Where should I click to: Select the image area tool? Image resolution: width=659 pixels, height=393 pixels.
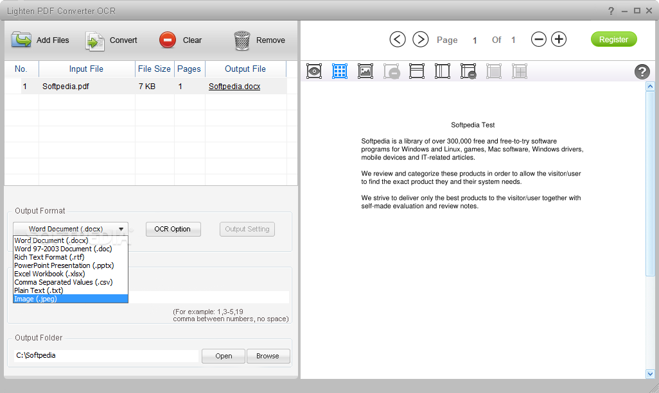point(365,71)
